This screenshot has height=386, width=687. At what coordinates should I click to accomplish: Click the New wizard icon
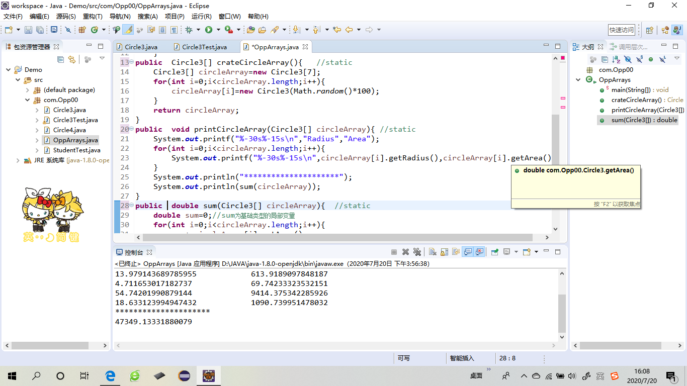click(9, 30)
